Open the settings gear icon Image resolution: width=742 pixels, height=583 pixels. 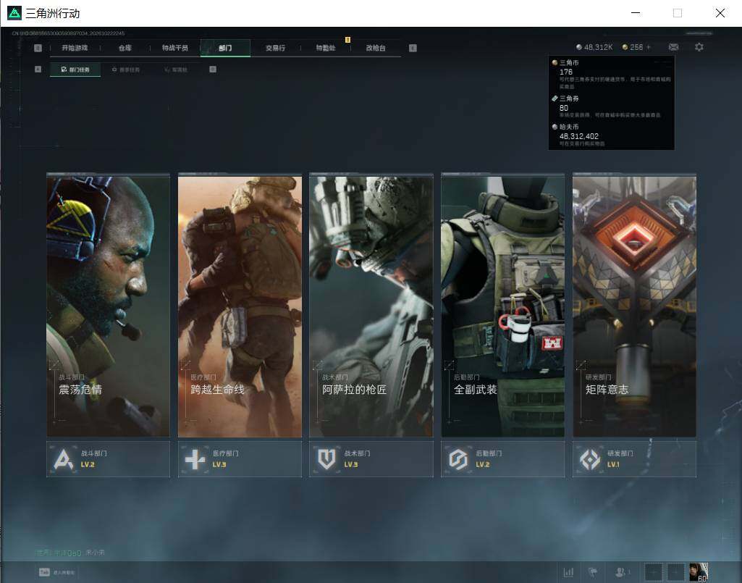[699, 47]
